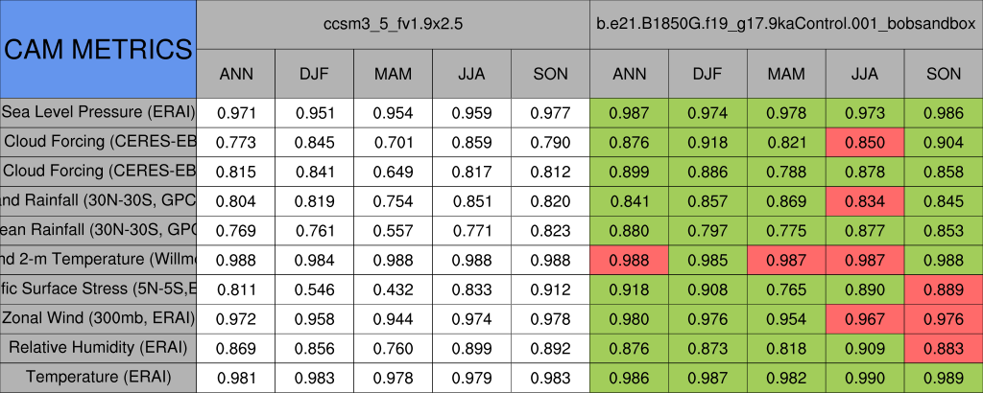Select the ccsm3_5_fv1.9x2.5 model header
The height and width of the screenshot is (393, 983).
pos(393,25)
